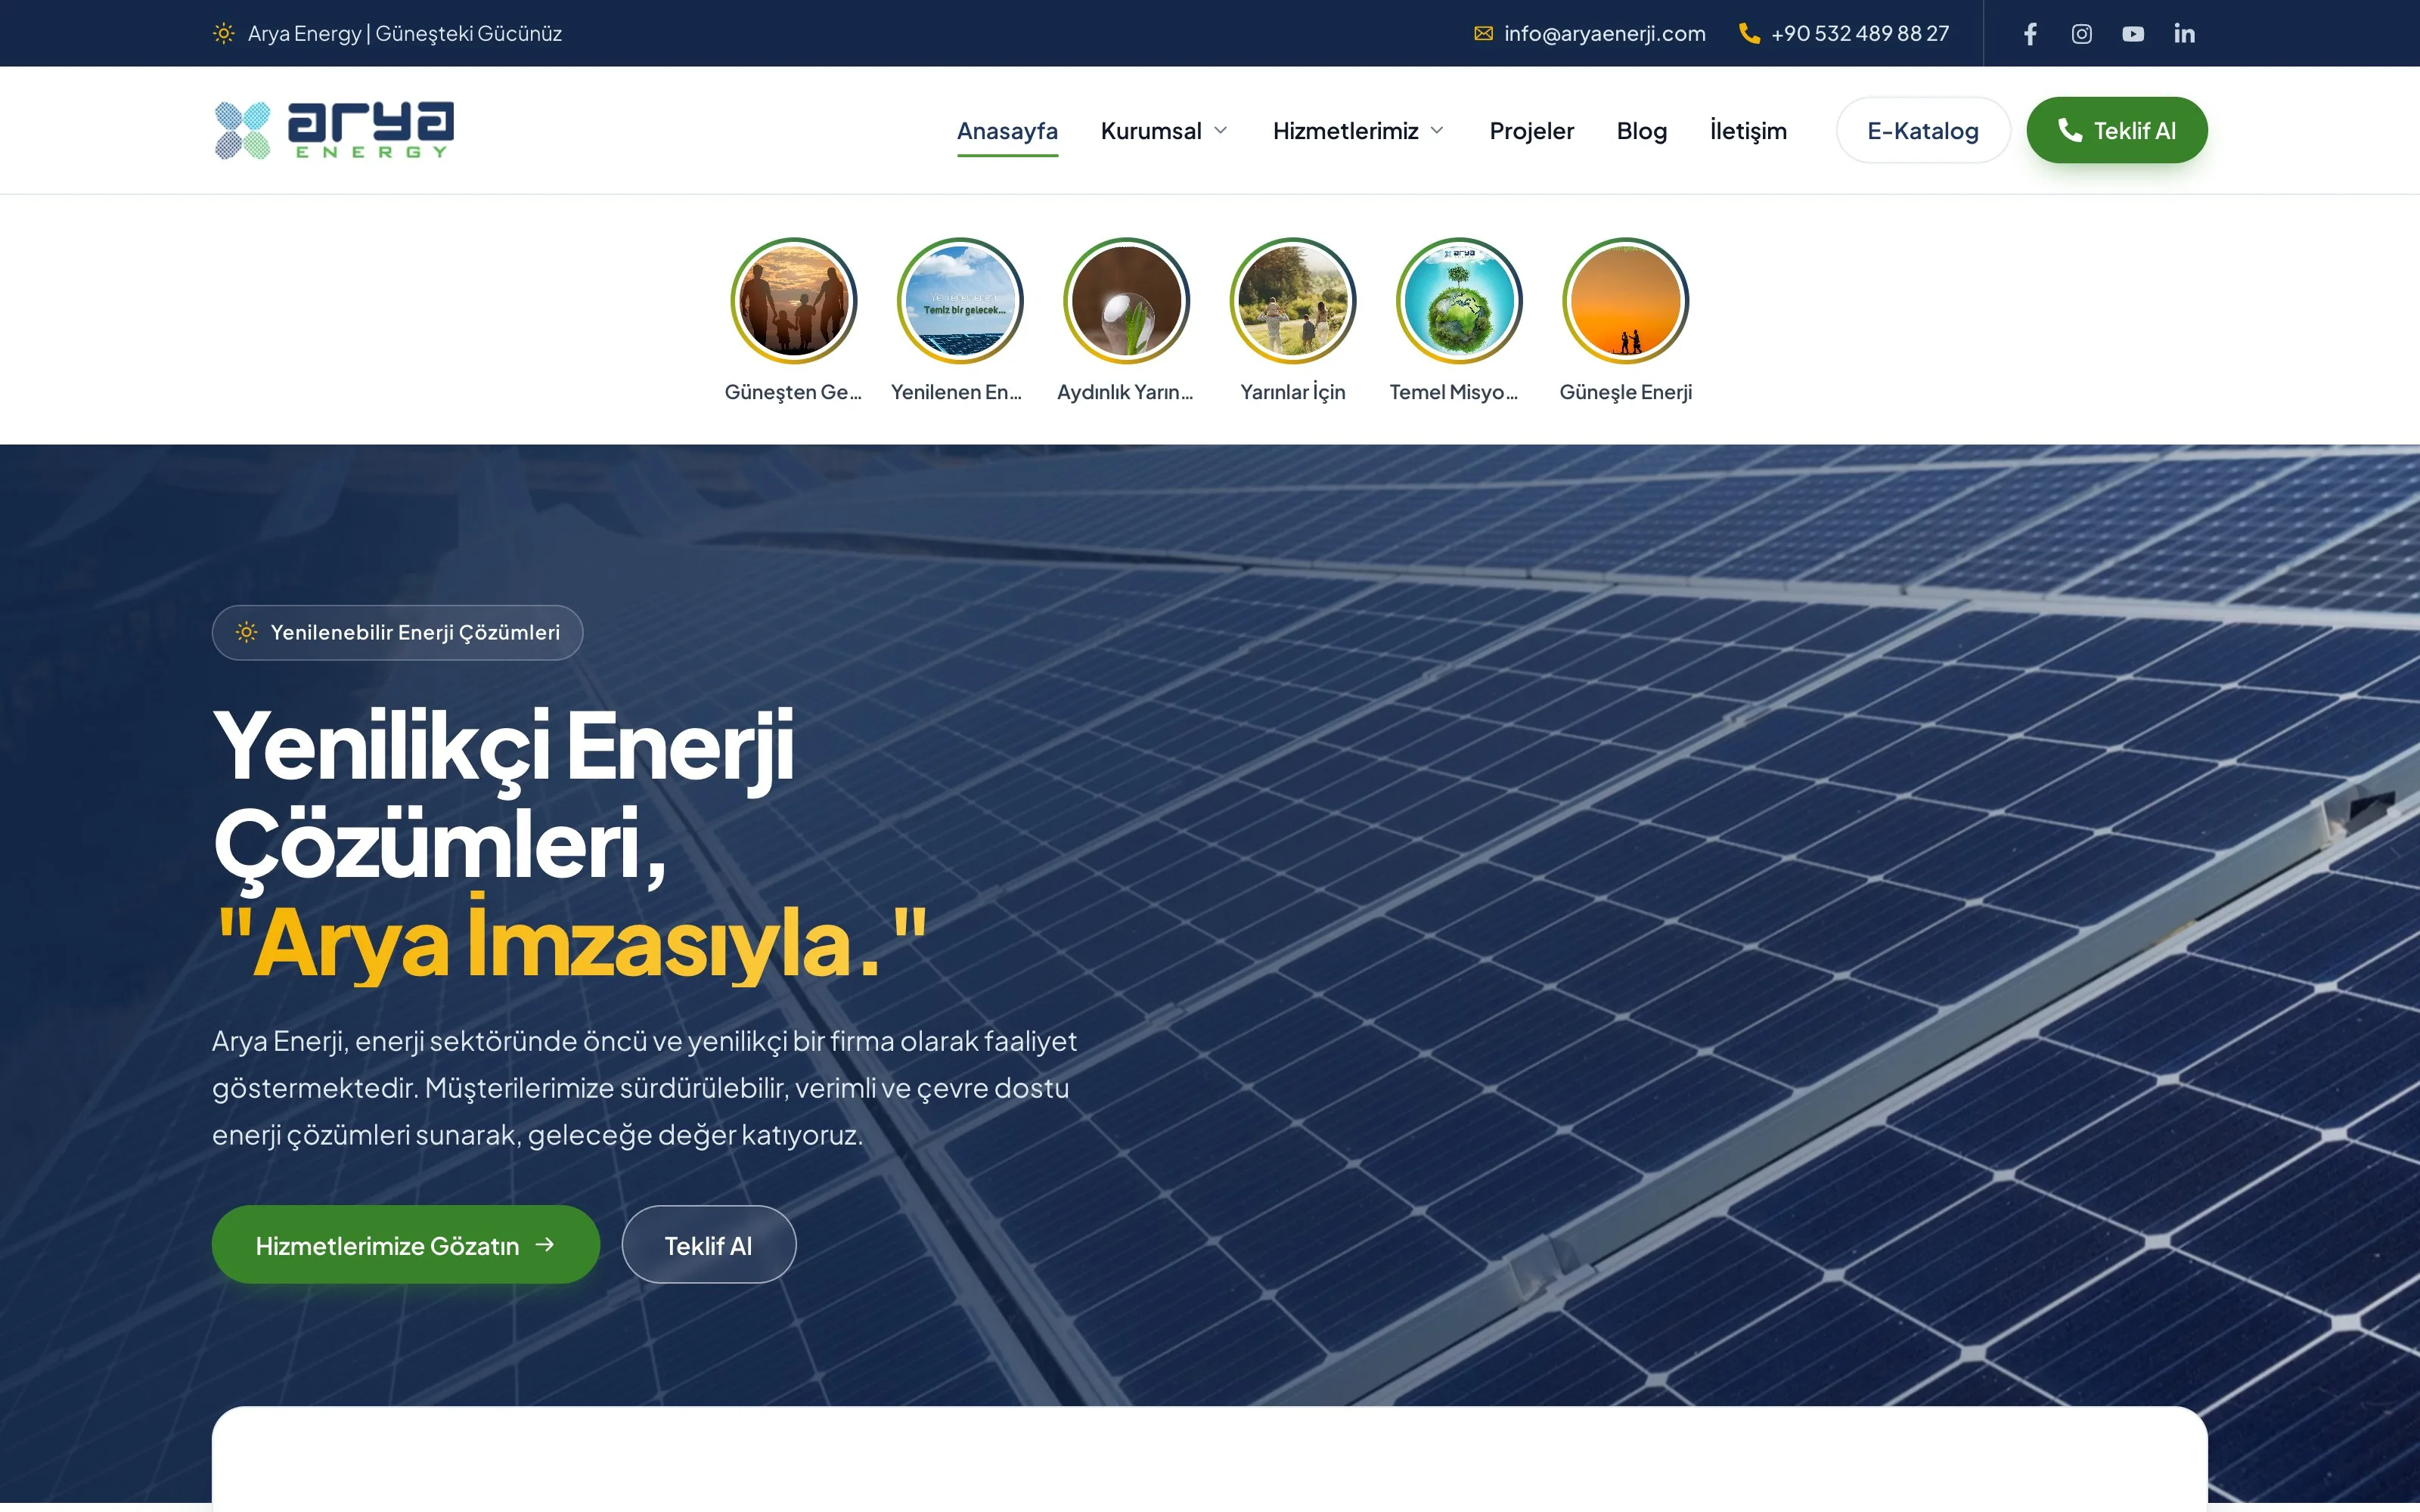This screenshot has width=2420, height=1512.
Task: Open the LinkedIn social icon
Action: coord(2184,34)
